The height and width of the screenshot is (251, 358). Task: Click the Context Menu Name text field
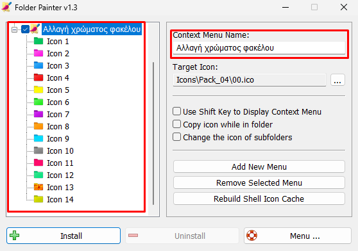[259, 48]
